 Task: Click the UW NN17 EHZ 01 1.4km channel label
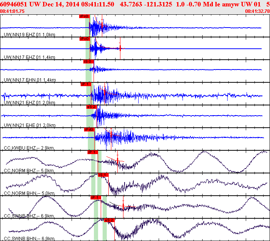click(30, 57)
